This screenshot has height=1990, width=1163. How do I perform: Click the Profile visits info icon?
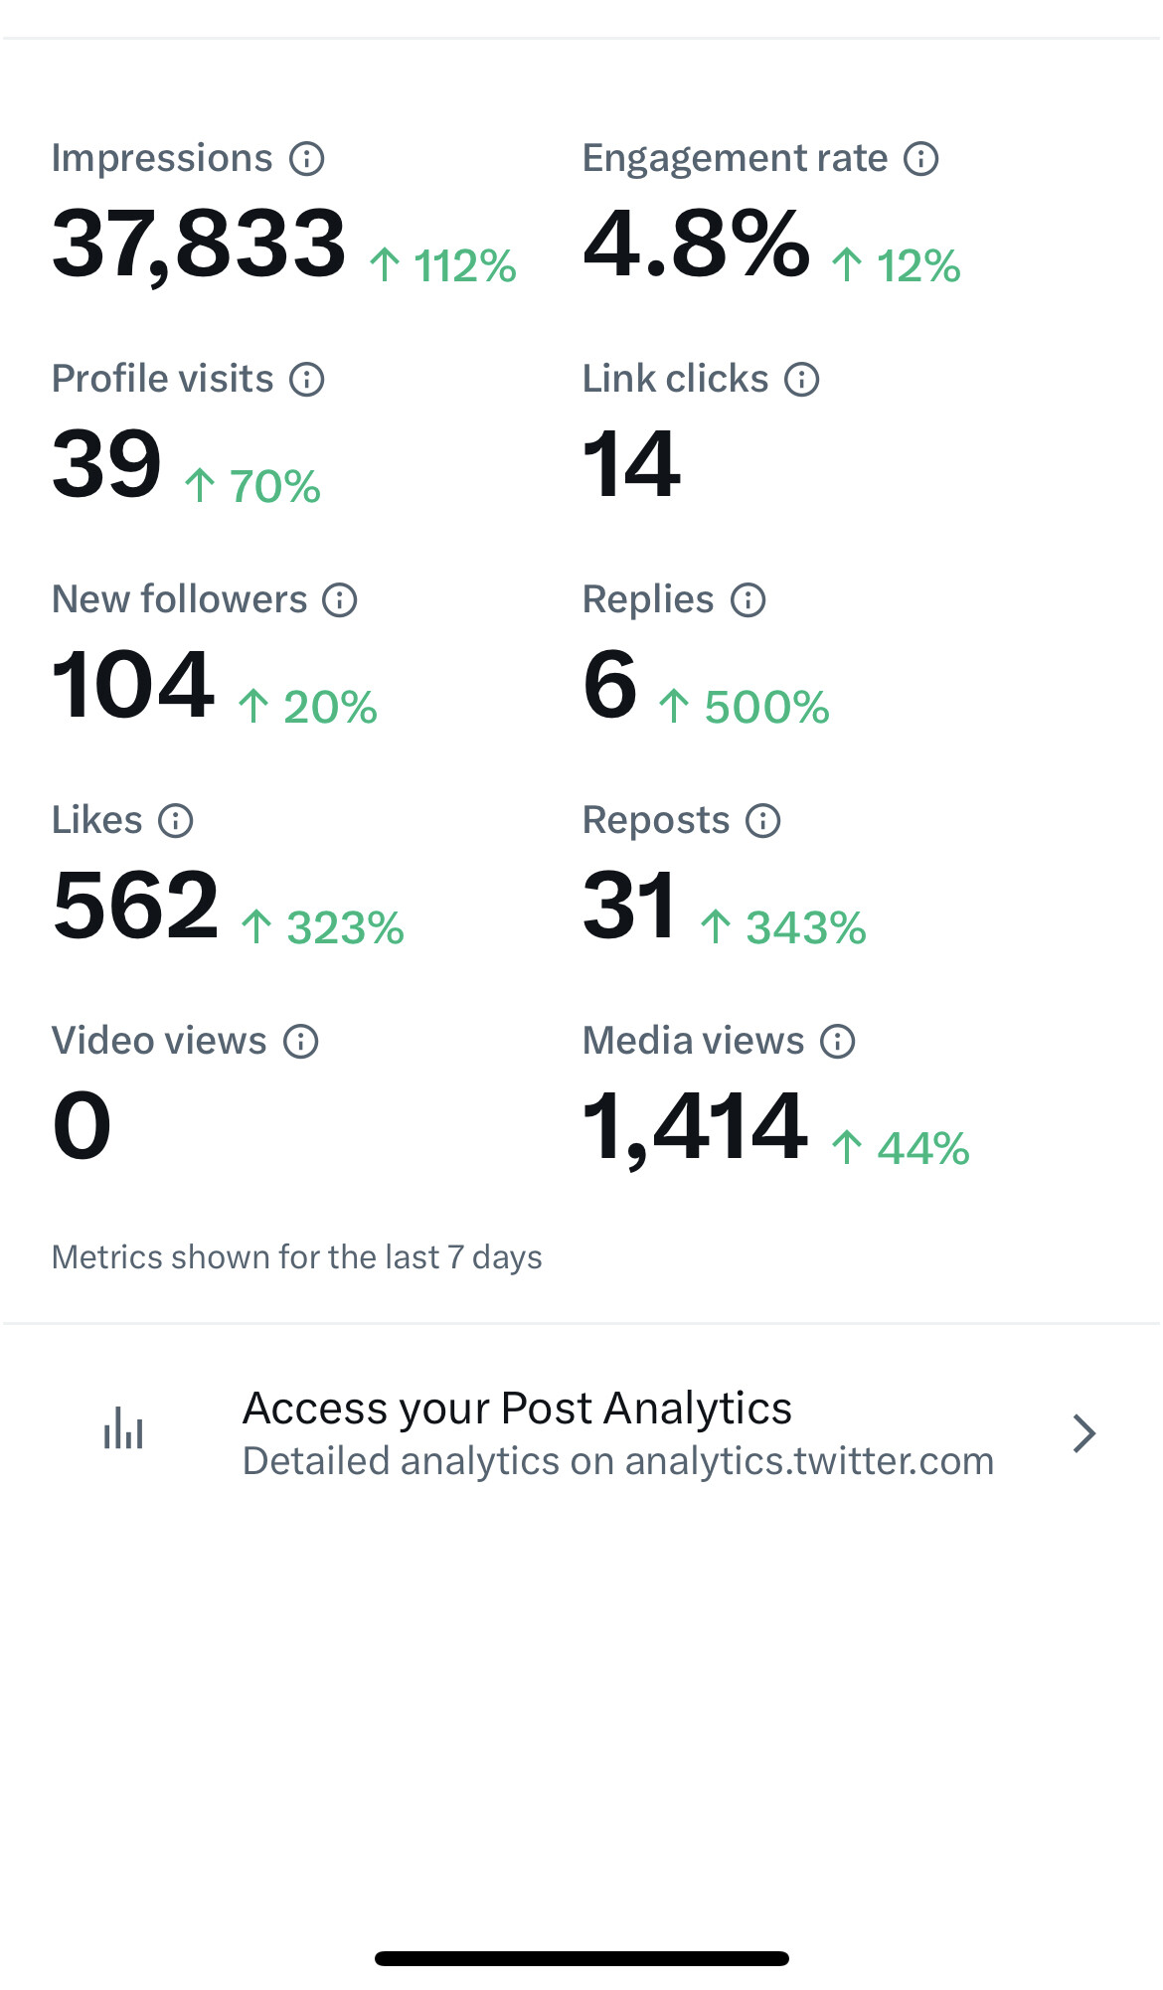[x=307, y=380]
